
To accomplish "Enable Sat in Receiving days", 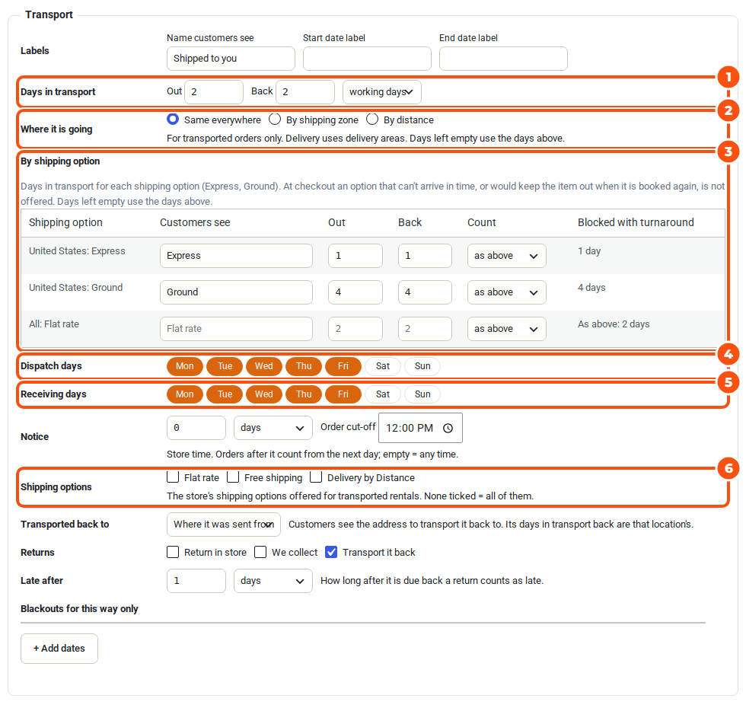I will [382, 394].
